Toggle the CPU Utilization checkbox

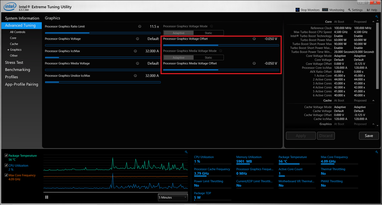click(x=6, y=165)
